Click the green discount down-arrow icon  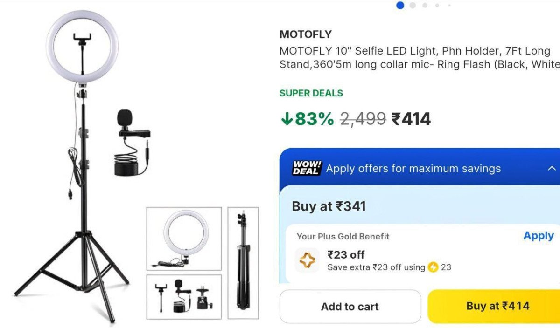pos(286,119)
